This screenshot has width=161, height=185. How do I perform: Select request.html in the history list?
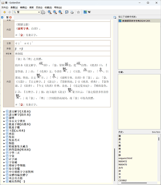point(125,158)
